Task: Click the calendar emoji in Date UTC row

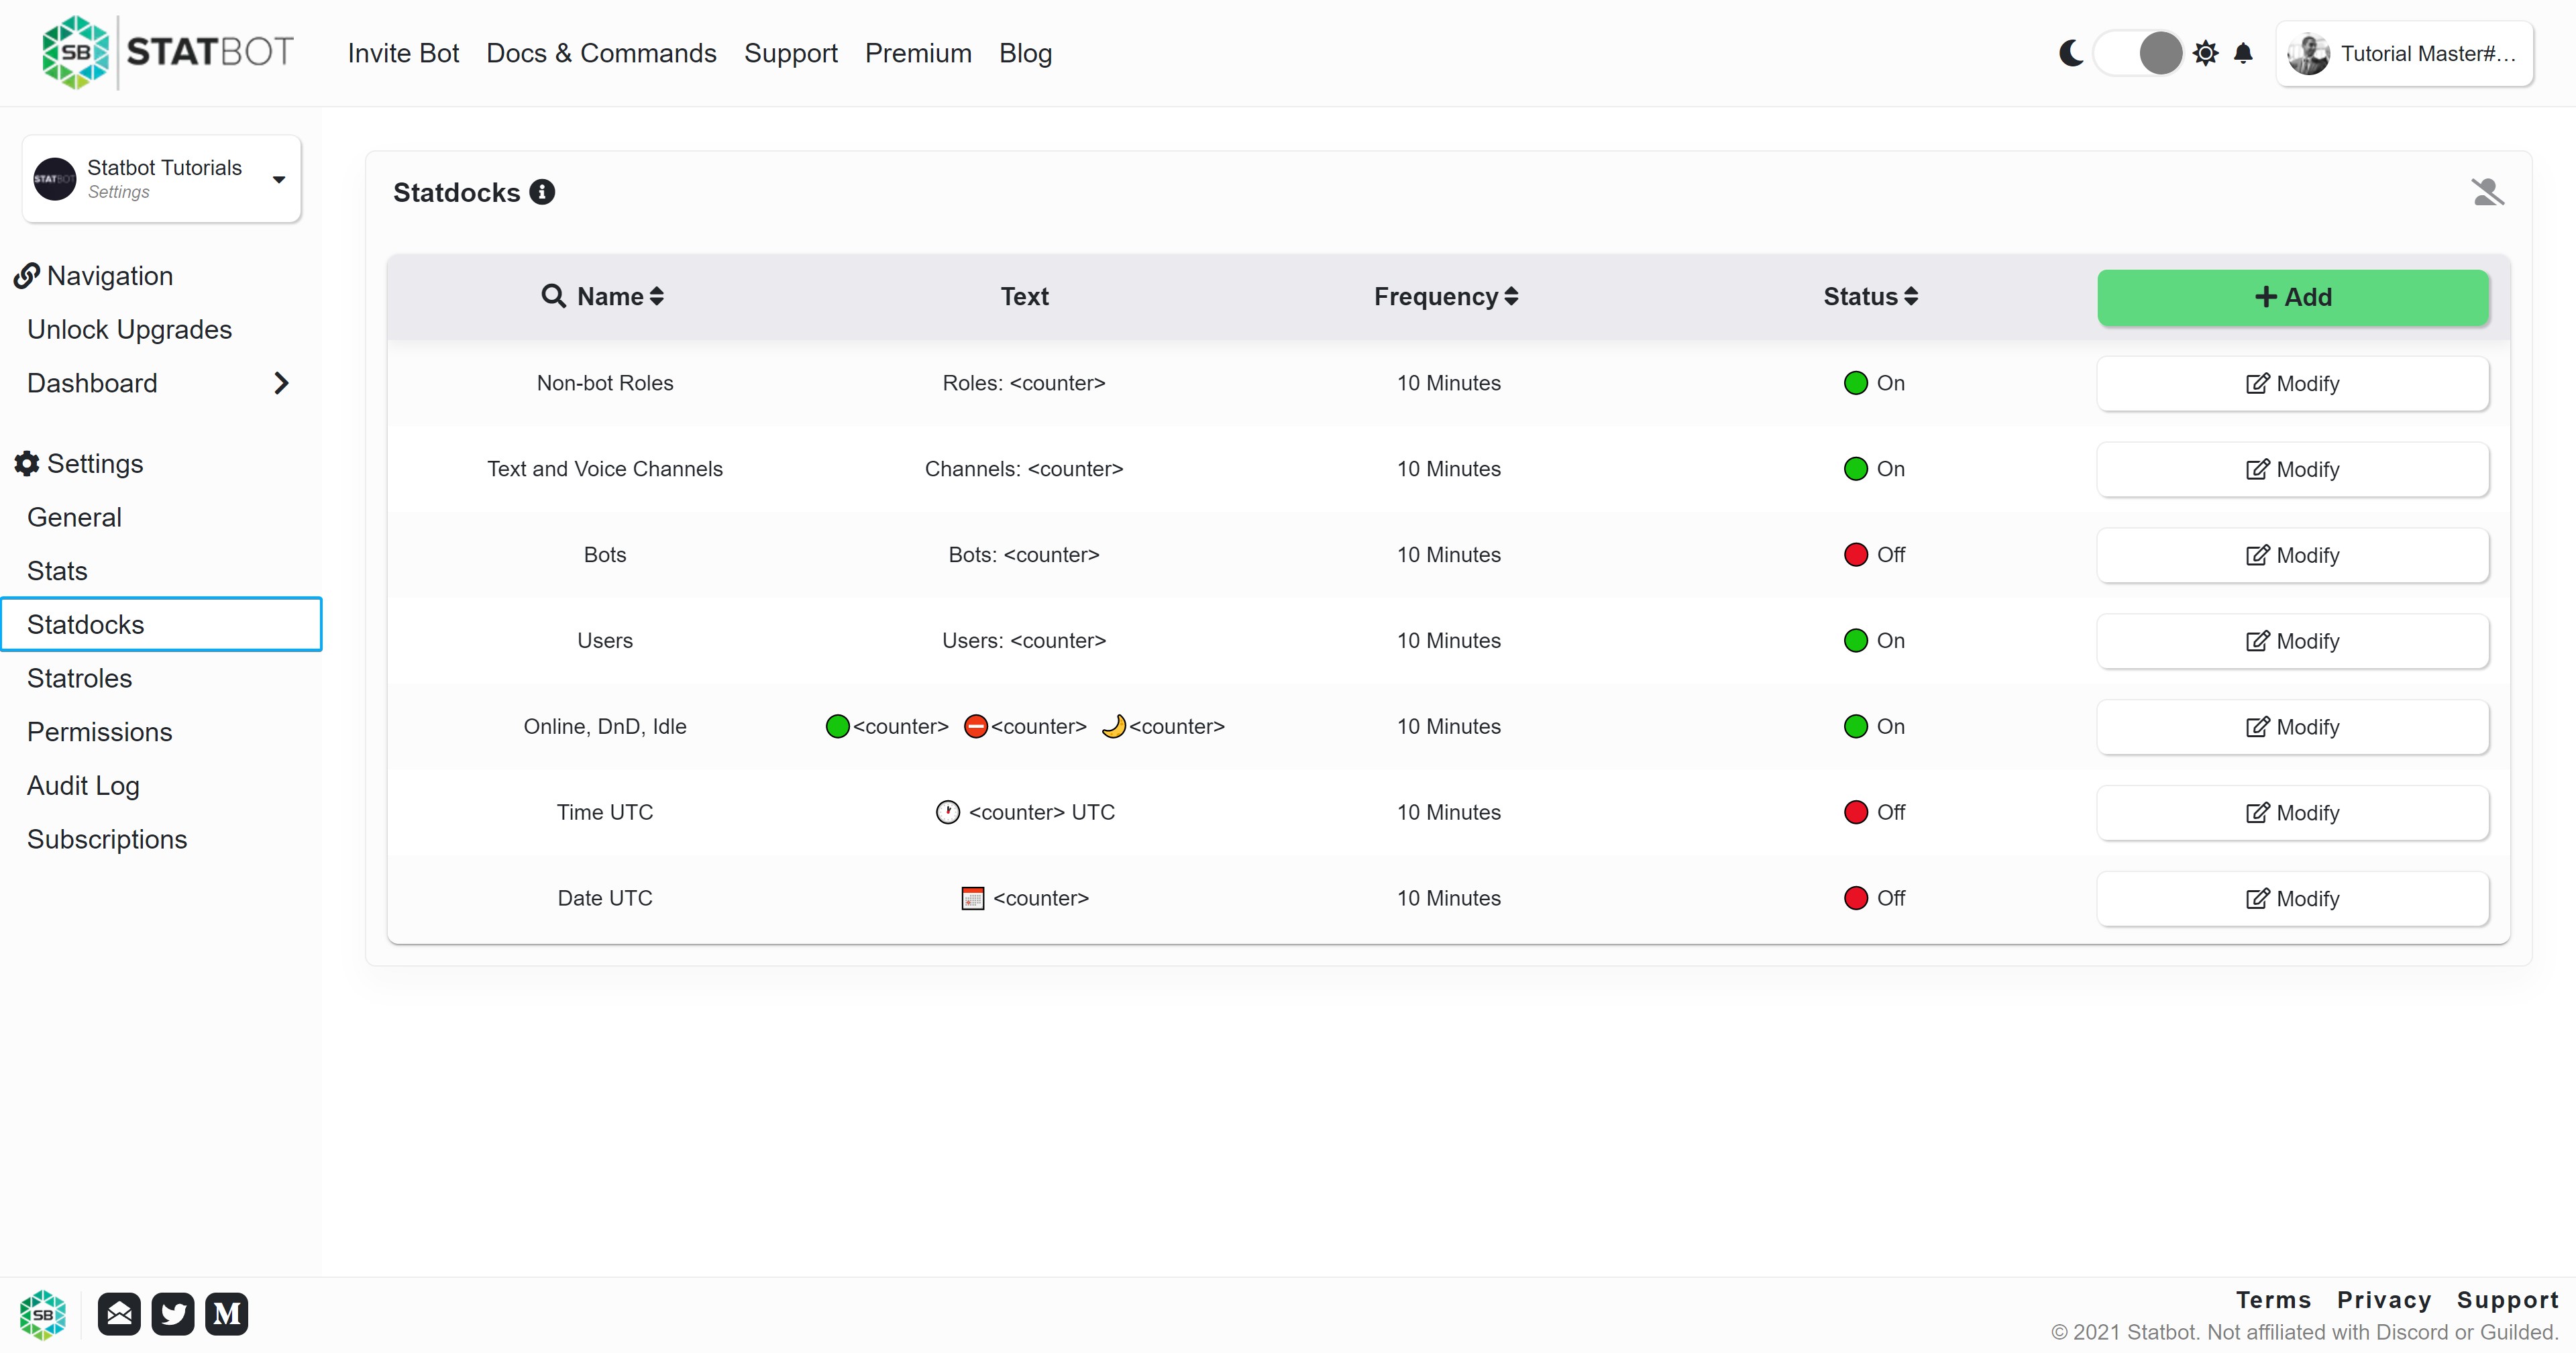Action: (x=972, y=898)
